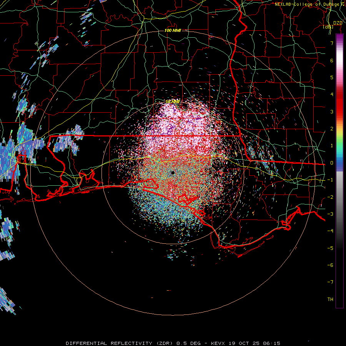Click the 5 value on the ZDR scale
This screenshot has width=346, height=346.
tap(332, 77)
